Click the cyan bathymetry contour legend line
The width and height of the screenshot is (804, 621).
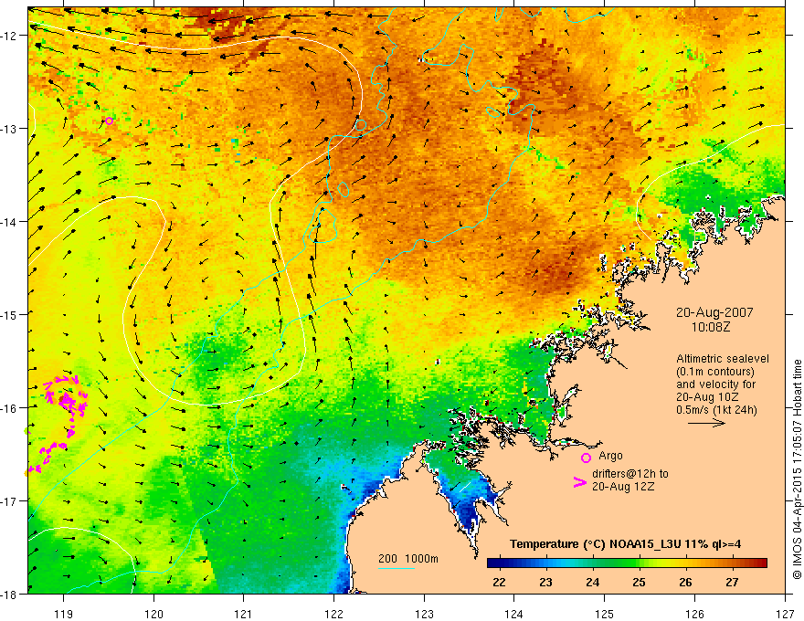click(x=397, y=568)
